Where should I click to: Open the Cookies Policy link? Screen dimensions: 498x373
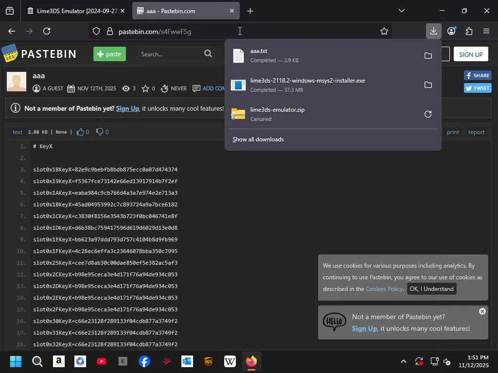click(x=384, y=288)
